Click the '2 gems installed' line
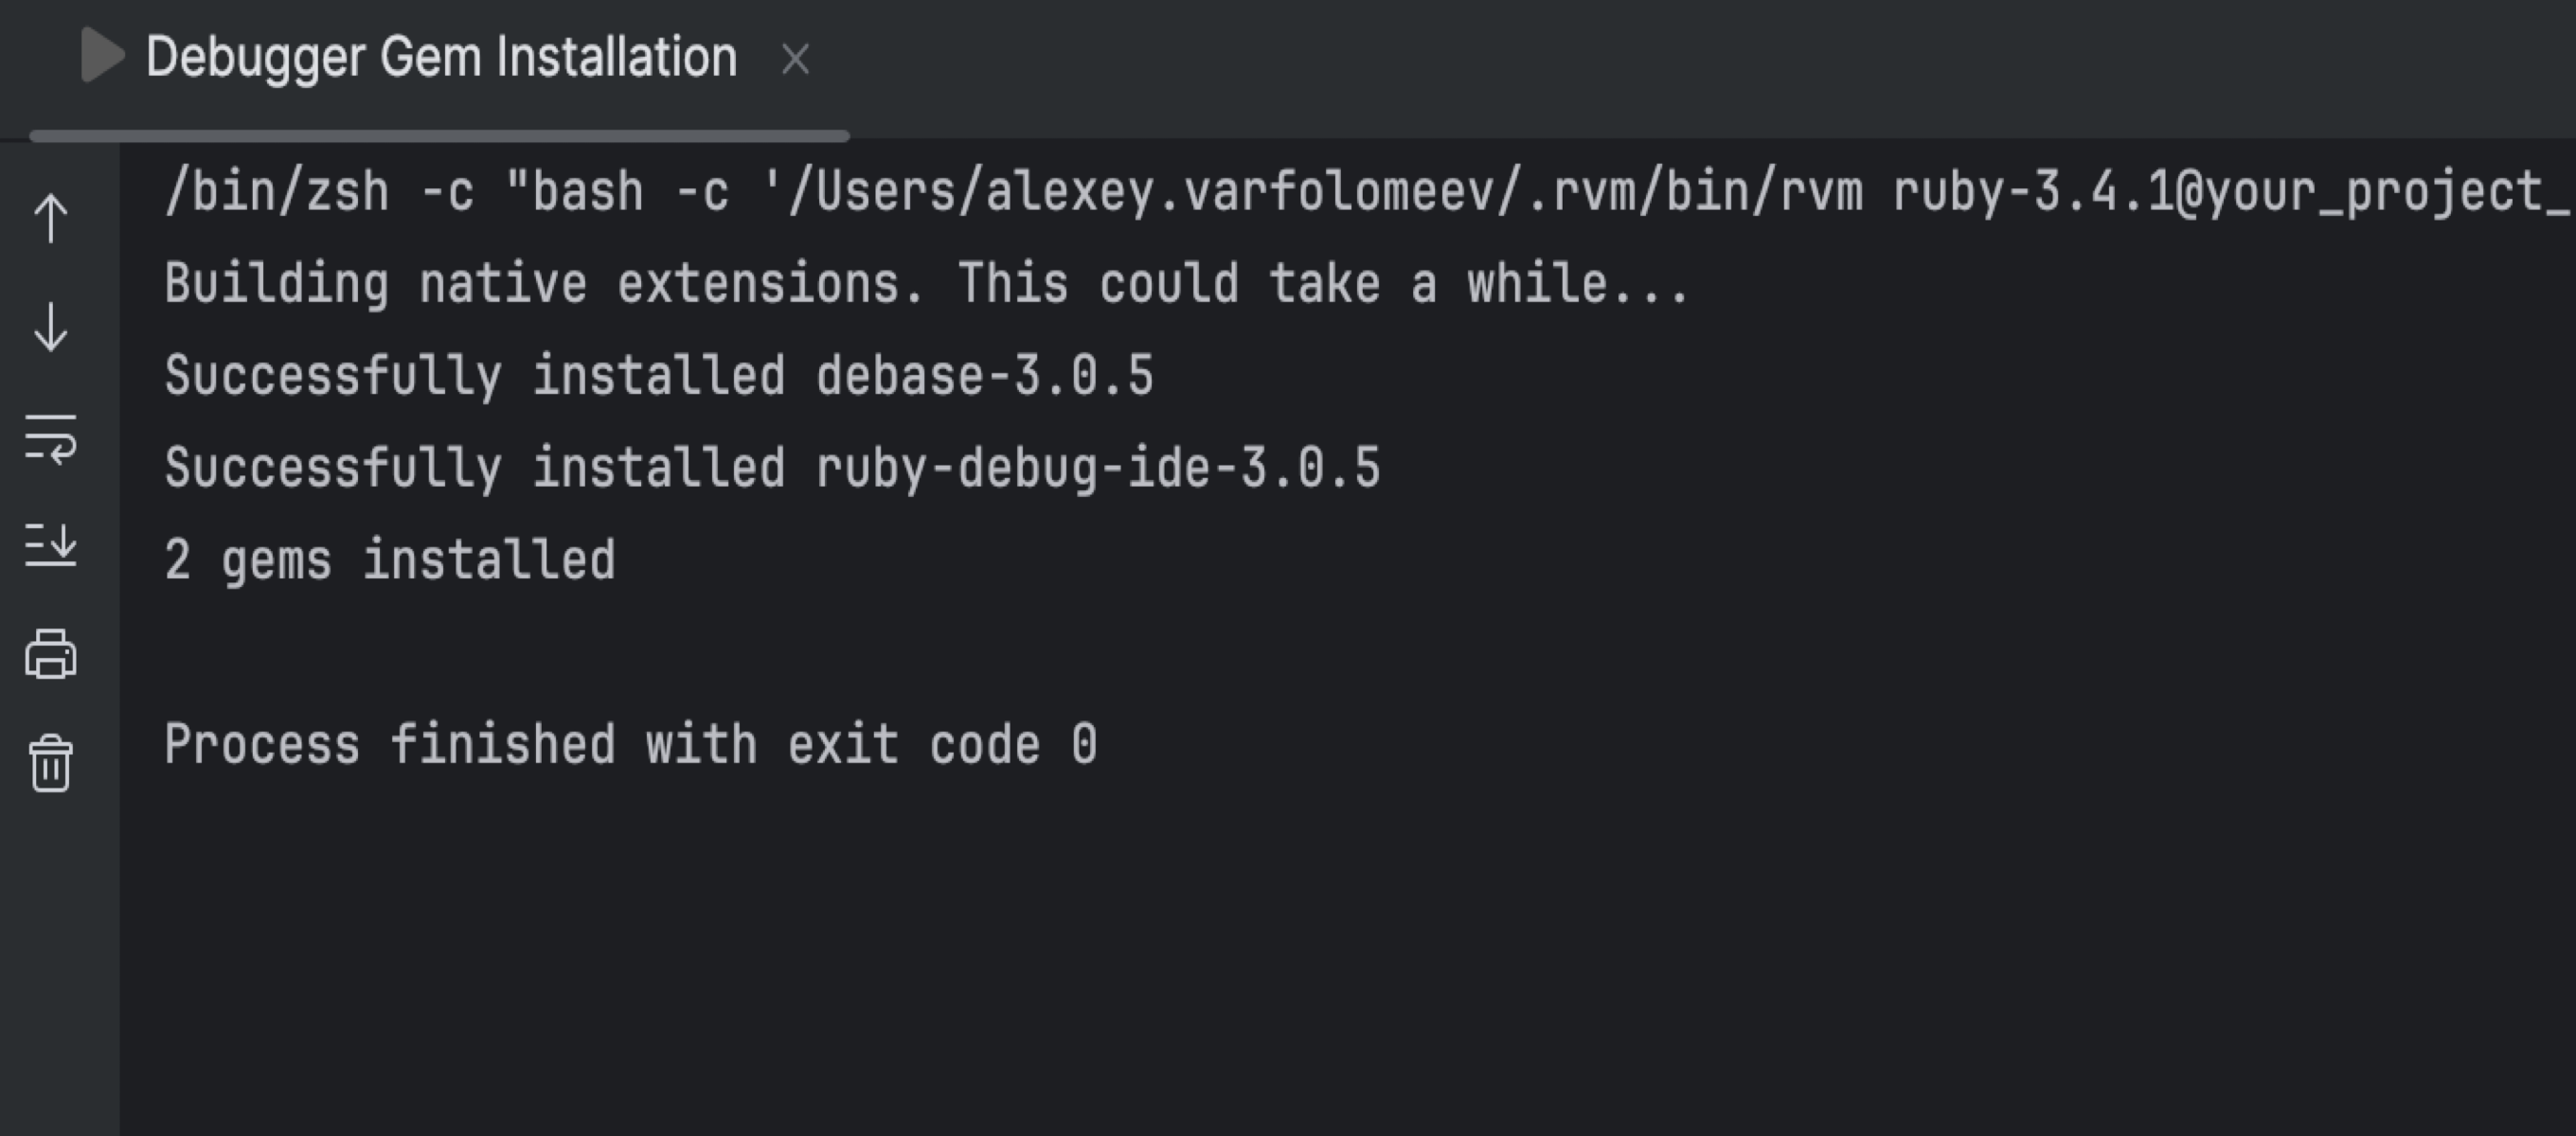The width and height of the screenshot is (2576, 1136). pos(390,560)
